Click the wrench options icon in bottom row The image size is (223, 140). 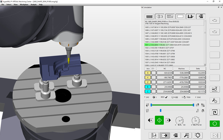coord(187,136)
